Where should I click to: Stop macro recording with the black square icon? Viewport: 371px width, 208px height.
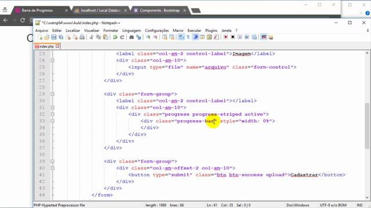[233, 37]
